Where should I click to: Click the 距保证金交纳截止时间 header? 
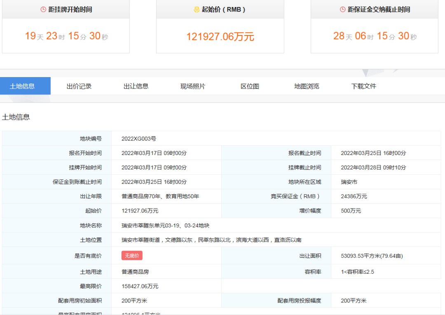(379, 9)
